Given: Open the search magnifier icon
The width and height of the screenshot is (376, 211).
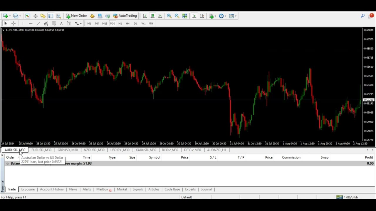Looking at the screenshot, I should point(363,16).
